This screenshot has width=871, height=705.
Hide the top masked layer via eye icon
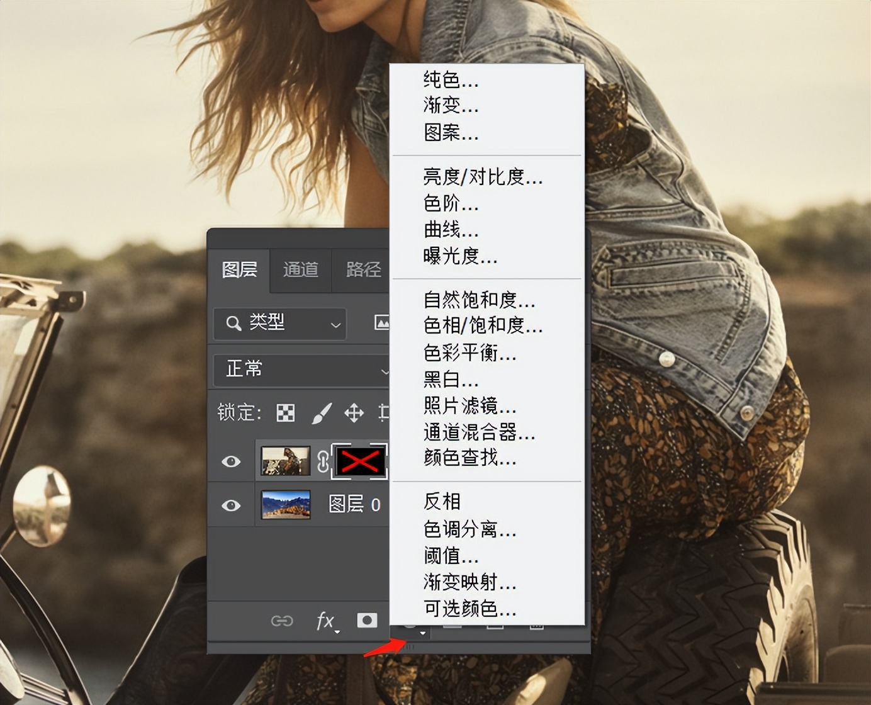231,461
